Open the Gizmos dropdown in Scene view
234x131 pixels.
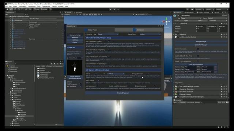(143, 15)
